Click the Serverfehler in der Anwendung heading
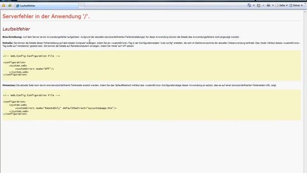307x173 pixels. click(46, 16)
